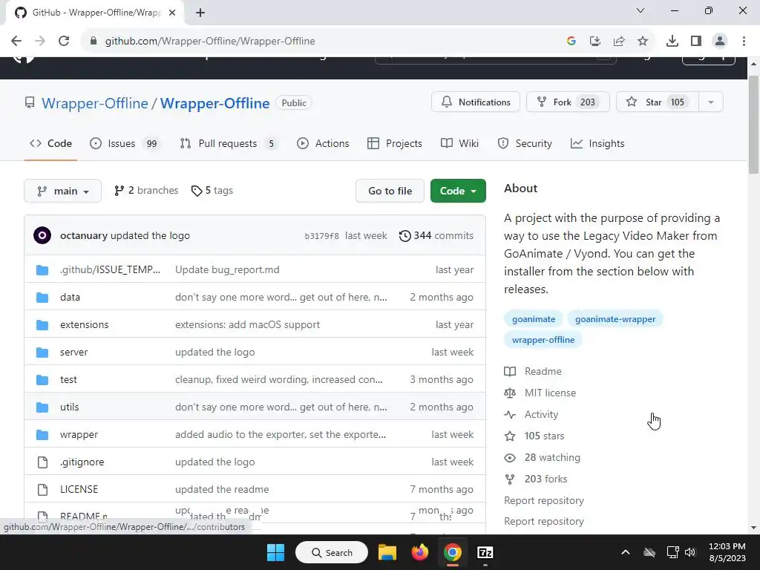Bookmark this page with the star icon
Viewport: 760px width, 570px height.
643,42
